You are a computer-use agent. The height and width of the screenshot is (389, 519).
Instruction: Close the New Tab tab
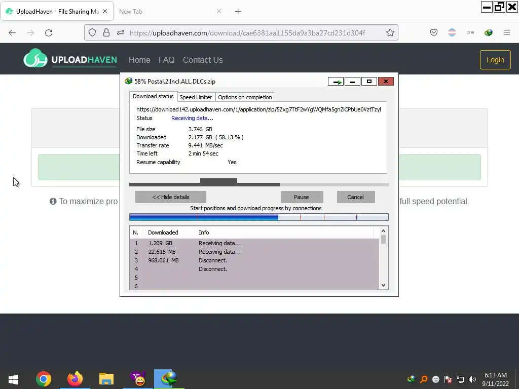coord(219,11)
